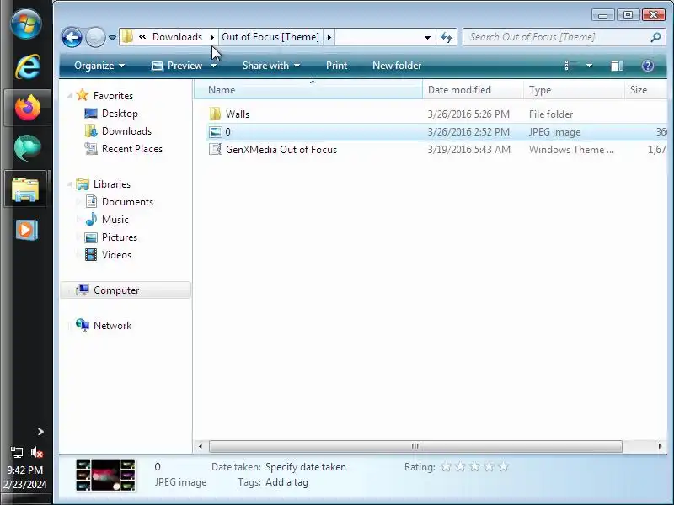Collapse the Favorites group
674x505 pixels.
pos(70,96)
